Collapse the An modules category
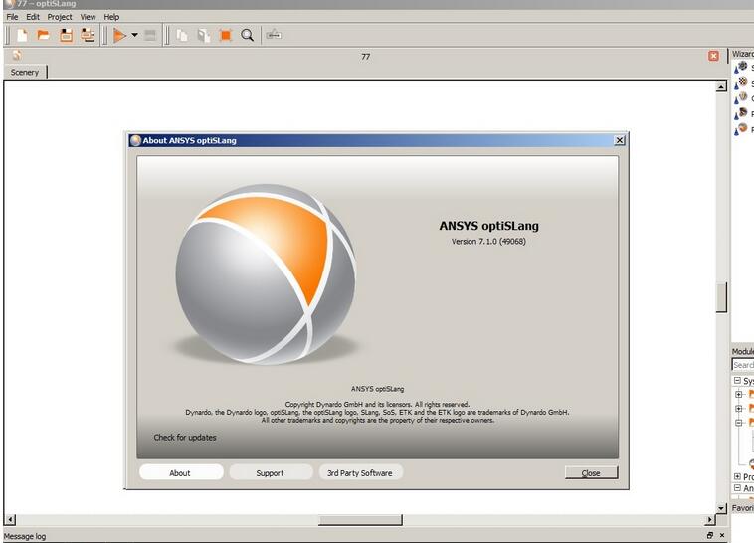The width and height of the screenshot is (754, 543). click(737, 487)
